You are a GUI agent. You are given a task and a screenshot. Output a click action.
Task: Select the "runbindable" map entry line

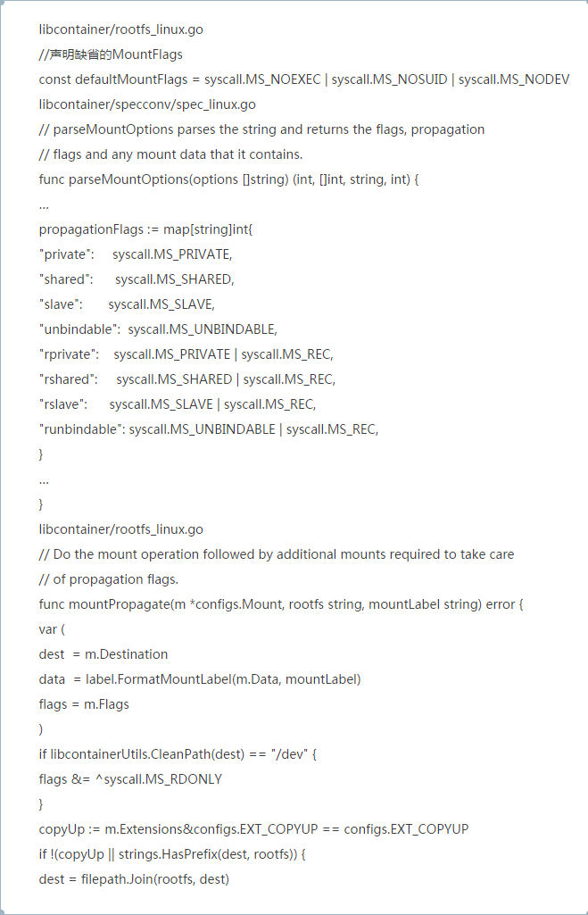[x=209, y=429]
